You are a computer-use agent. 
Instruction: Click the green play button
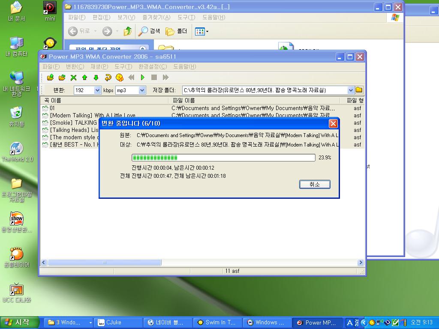coord(142,78)
